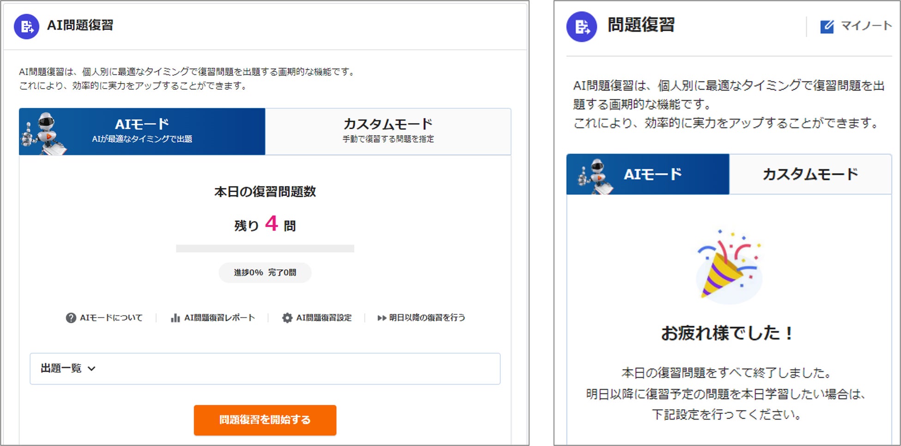Click the fast-forward icon for 明日以降の復習

382,318
